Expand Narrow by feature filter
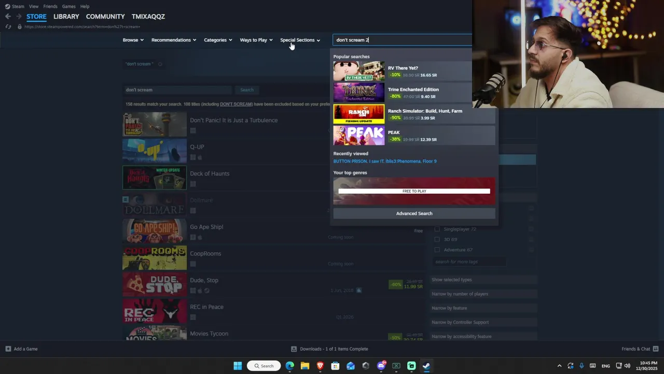This screenshot has height=374, width=664. pyautogui.click(x=482, y=308)
